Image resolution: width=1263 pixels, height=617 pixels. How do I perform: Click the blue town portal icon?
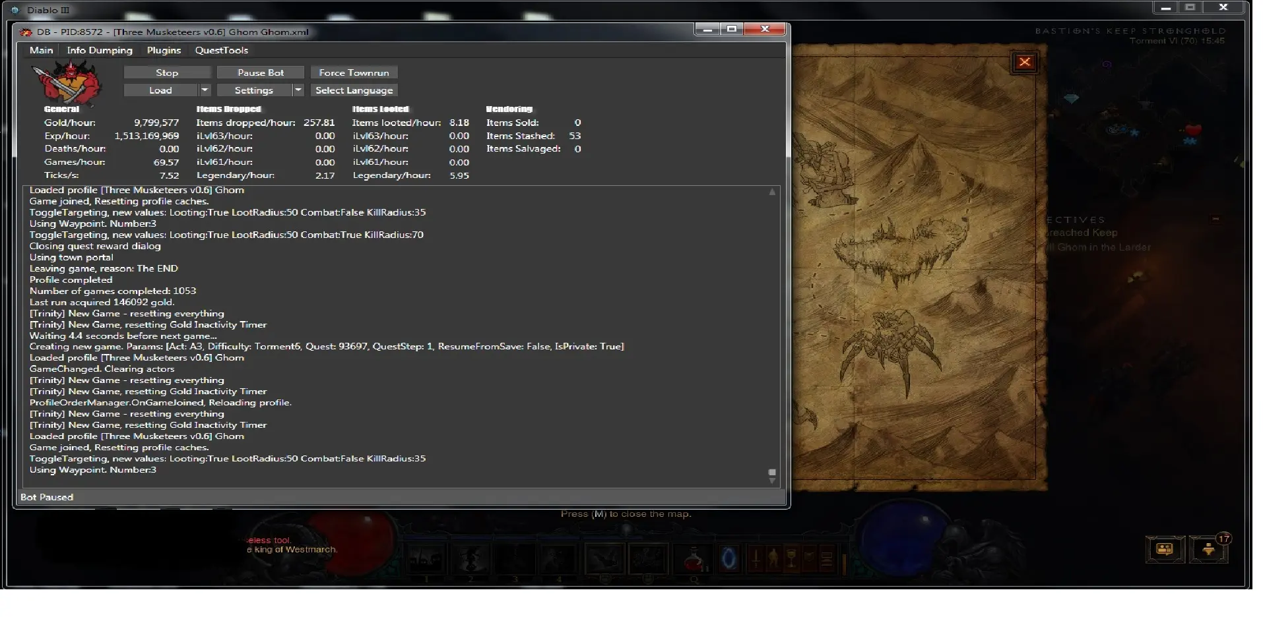(729, 559)
